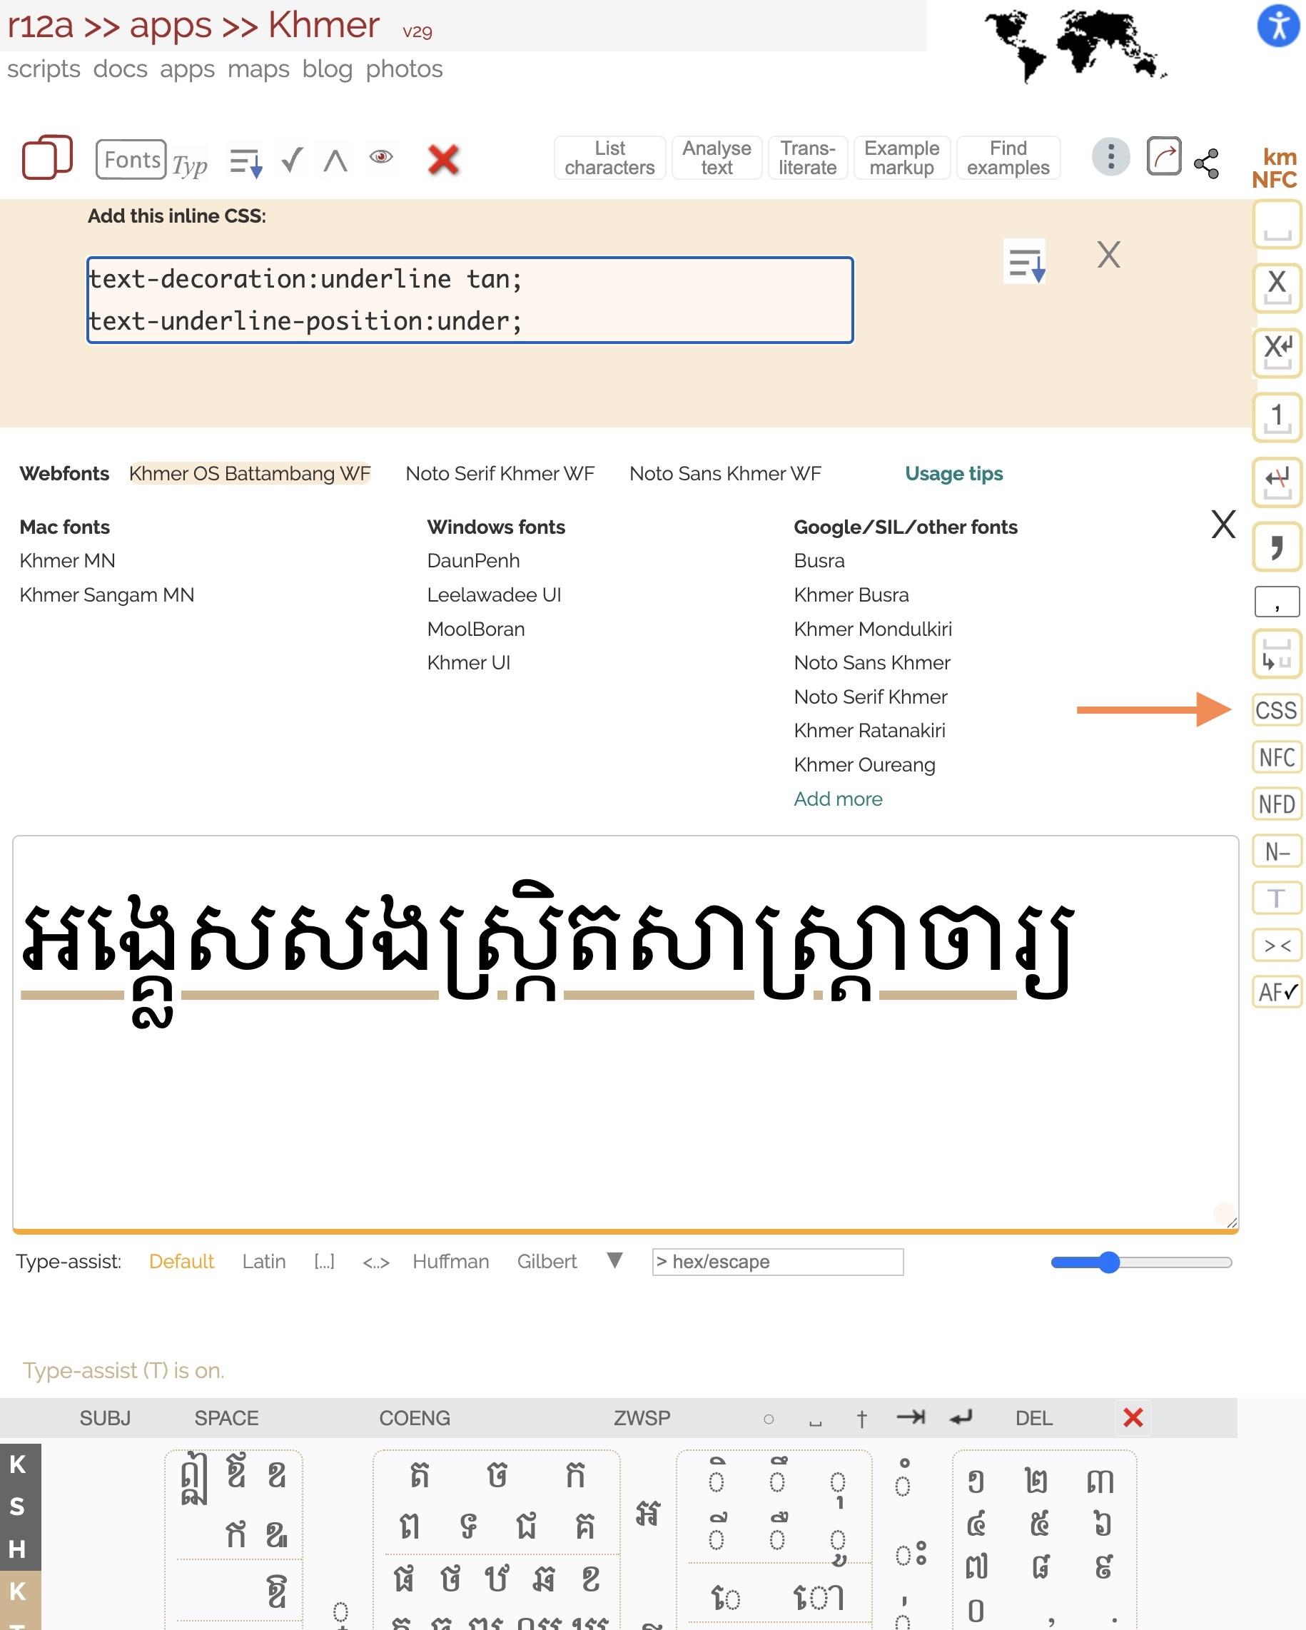The image size is (1306, 1630).
Task: Click the caret expander icon in toolbar
Action: pyautogui.click(x=335, y=161)
